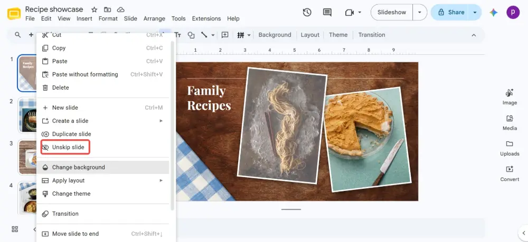Start the Slideshow
Screen dimensions: 528x242
pyautogui.click(x=392, y=13)
